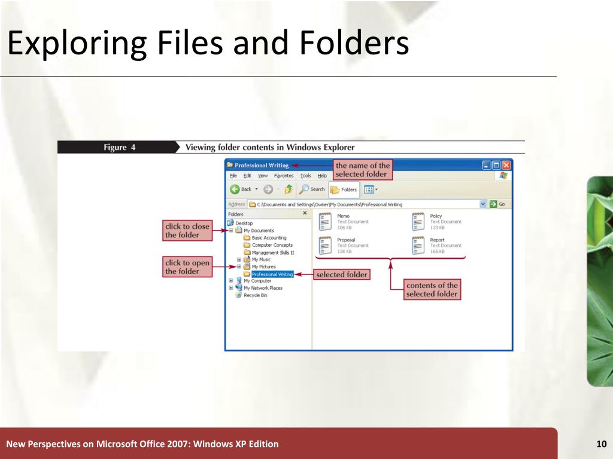Screen dimensions: 613x459
Task: Expand the My Network Places node
Action: [230, 288]
